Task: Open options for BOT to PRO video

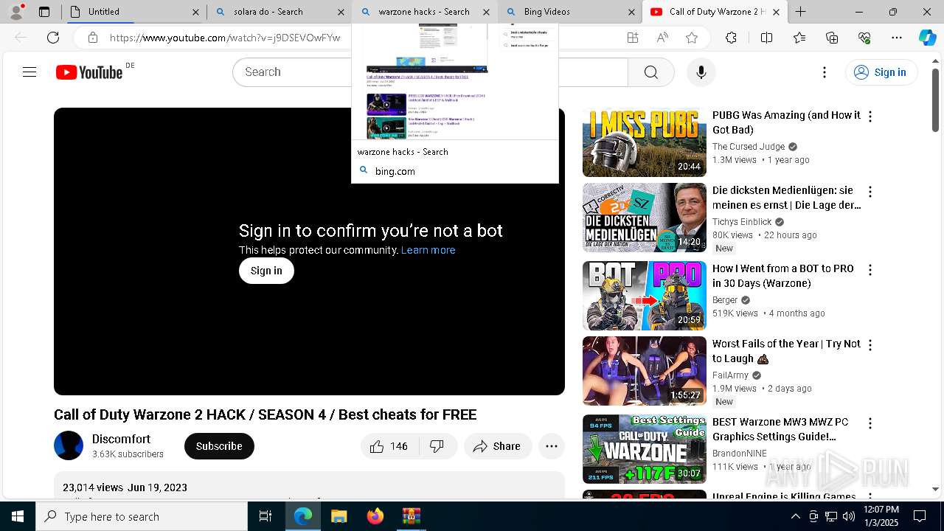Action: pos(870,270)
